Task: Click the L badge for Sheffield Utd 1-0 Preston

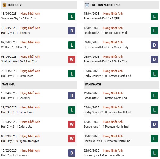Action: point(154,139)
